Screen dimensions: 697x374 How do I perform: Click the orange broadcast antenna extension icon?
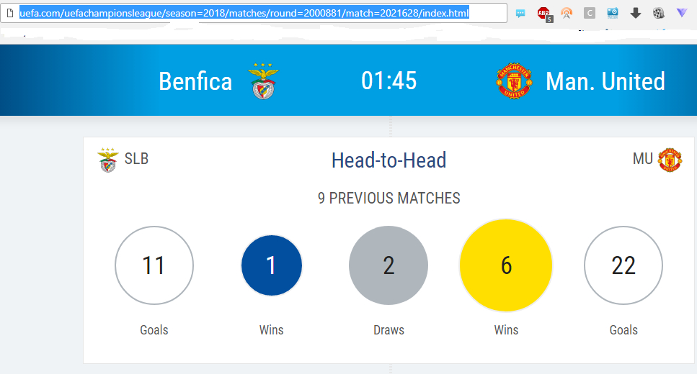(567, 13)
